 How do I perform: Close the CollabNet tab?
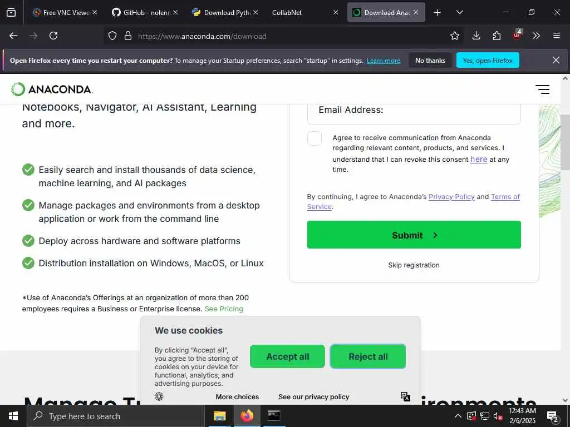coord(336,12)
